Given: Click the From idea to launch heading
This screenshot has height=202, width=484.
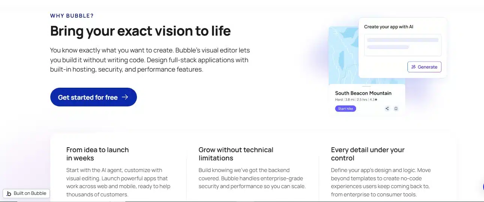Looking at the screenshot, I should (x=98, y=154).
